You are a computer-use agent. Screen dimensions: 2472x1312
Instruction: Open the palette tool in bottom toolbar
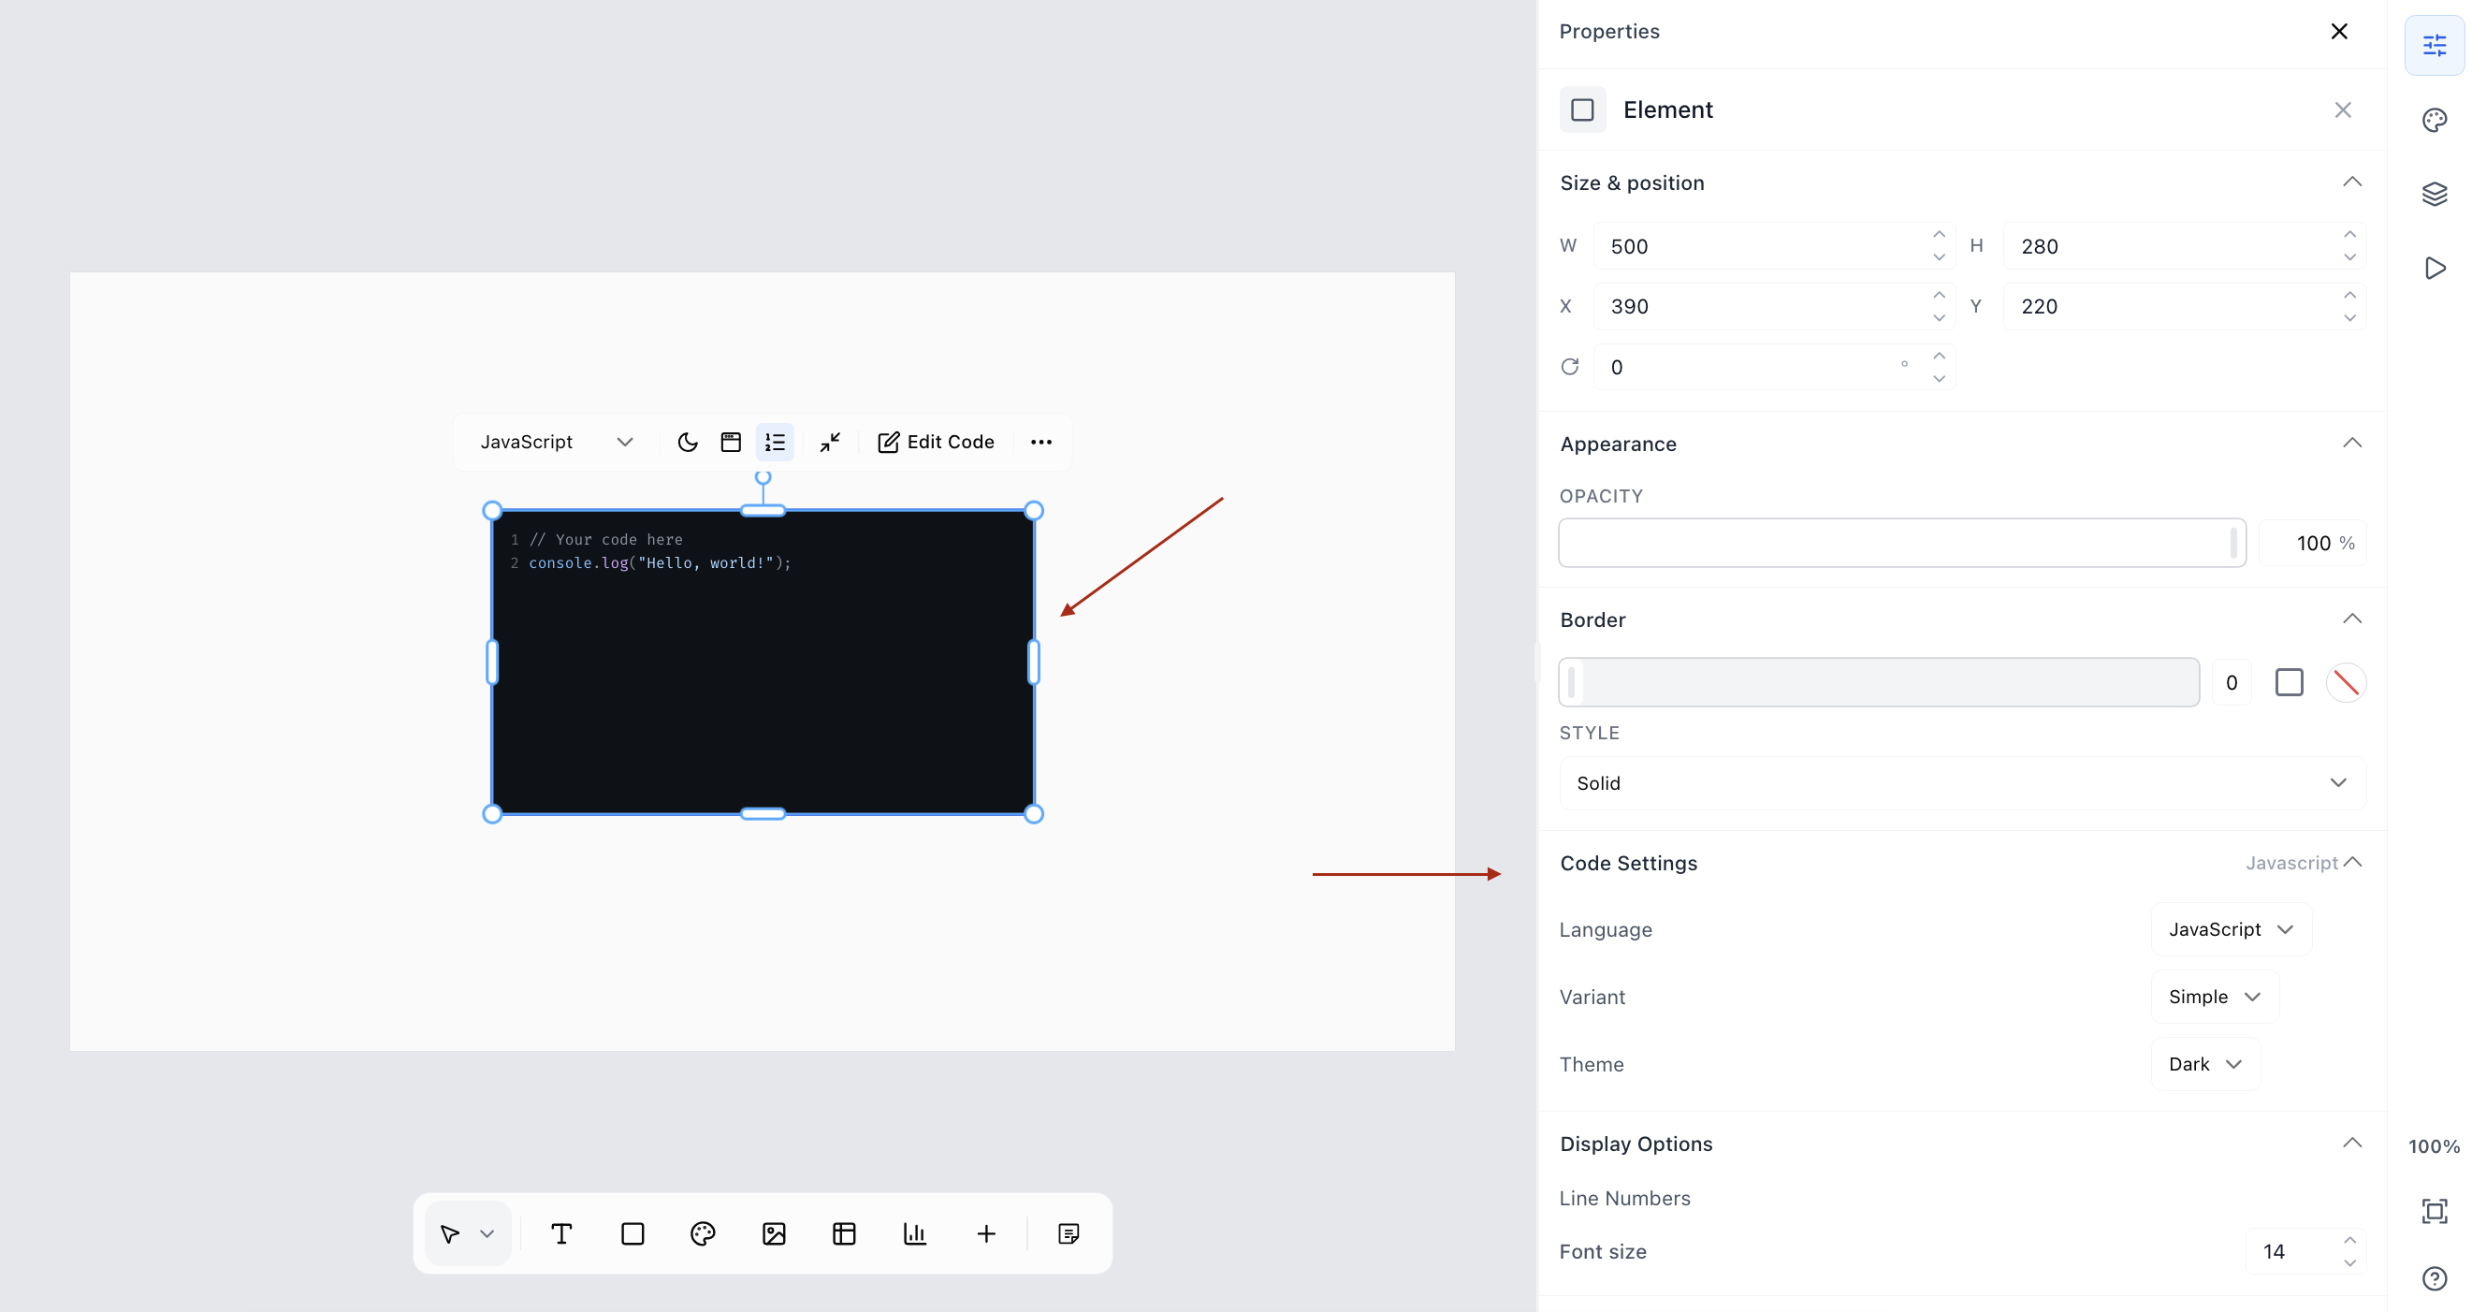tap(703, 1233)
